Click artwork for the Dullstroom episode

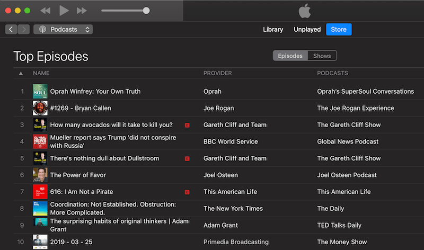pyautogui.click(x=40, y=158)
